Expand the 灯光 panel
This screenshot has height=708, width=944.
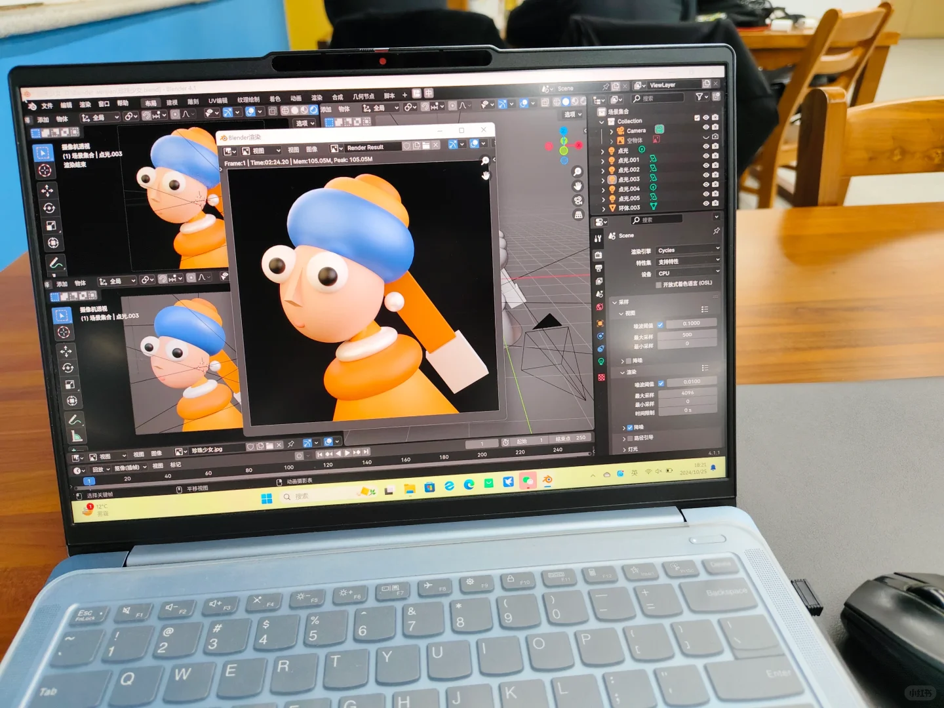click(623, 449)
